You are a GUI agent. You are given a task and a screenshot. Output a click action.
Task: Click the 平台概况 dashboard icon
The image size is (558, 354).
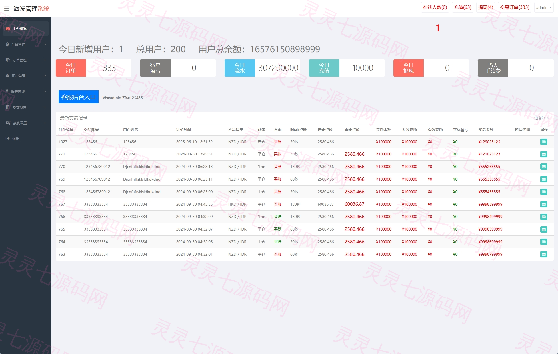point(8,29)
